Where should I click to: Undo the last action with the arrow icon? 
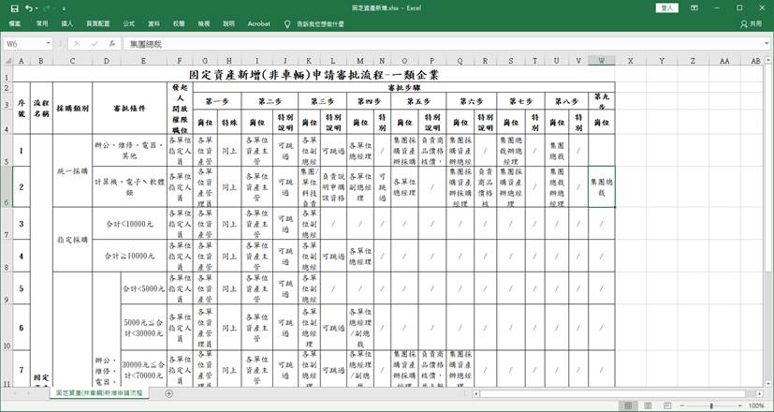pos(29,8)
